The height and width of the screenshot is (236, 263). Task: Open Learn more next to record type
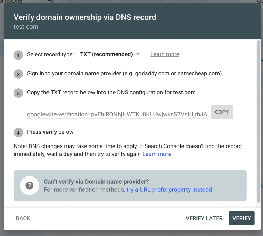pos(165,54)
